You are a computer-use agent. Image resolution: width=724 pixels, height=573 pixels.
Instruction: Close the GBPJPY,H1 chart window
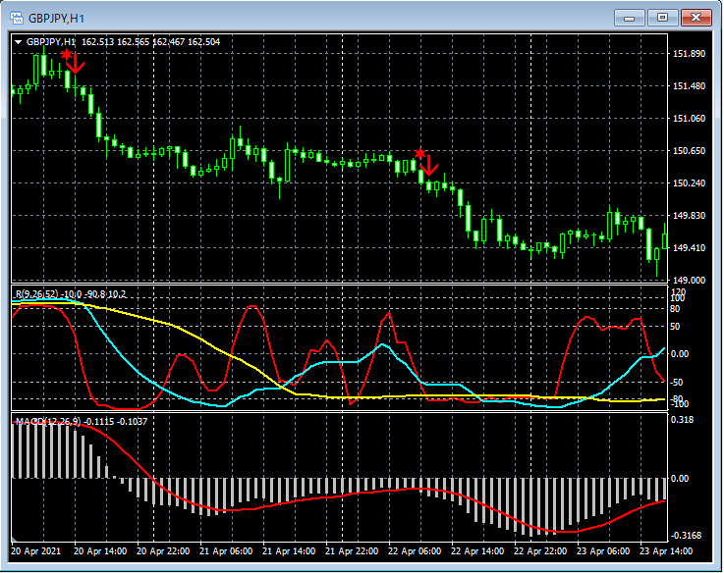point(696,18)
